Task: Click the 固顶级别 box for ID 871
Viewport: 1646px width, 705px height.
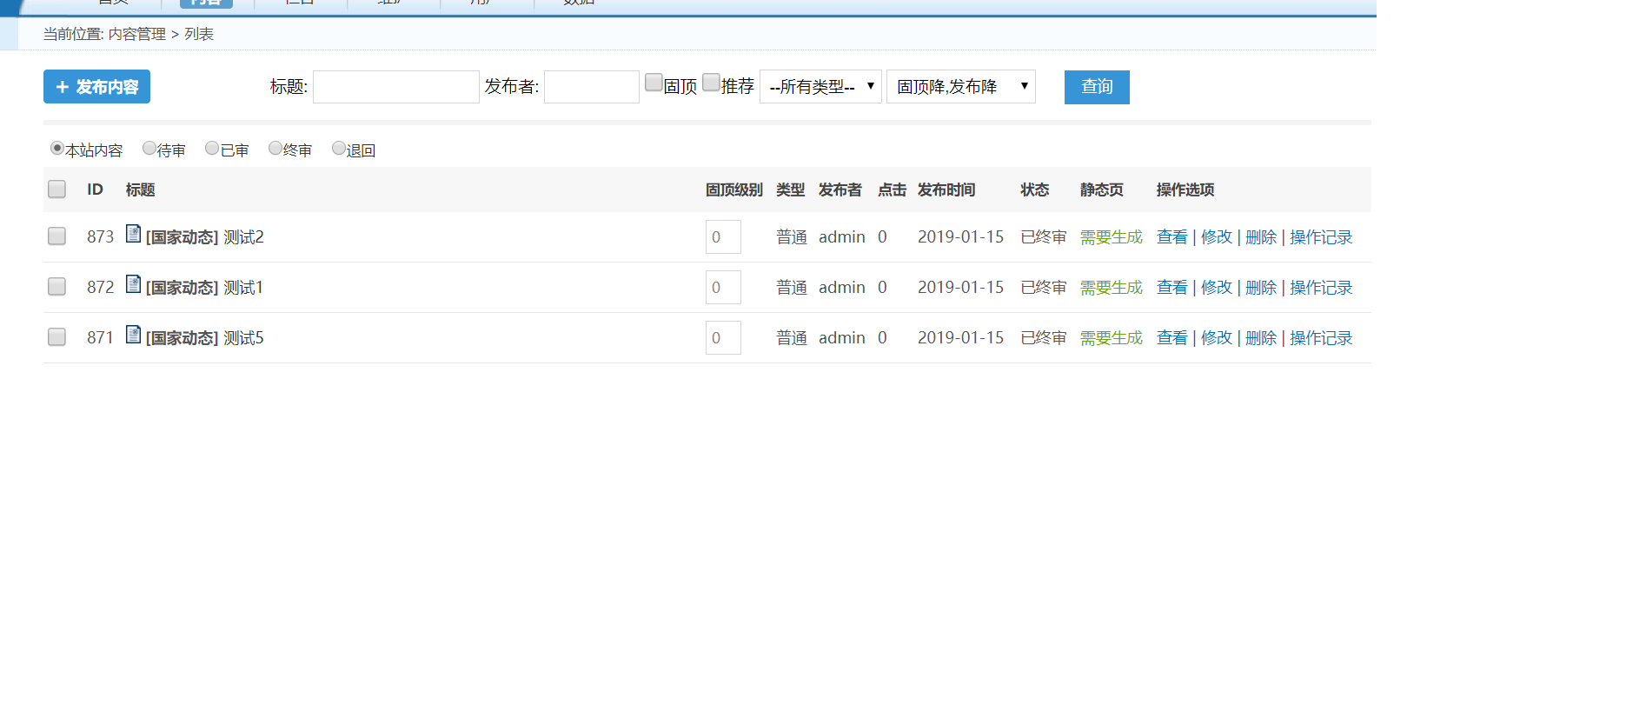Action: click(723, 338)
